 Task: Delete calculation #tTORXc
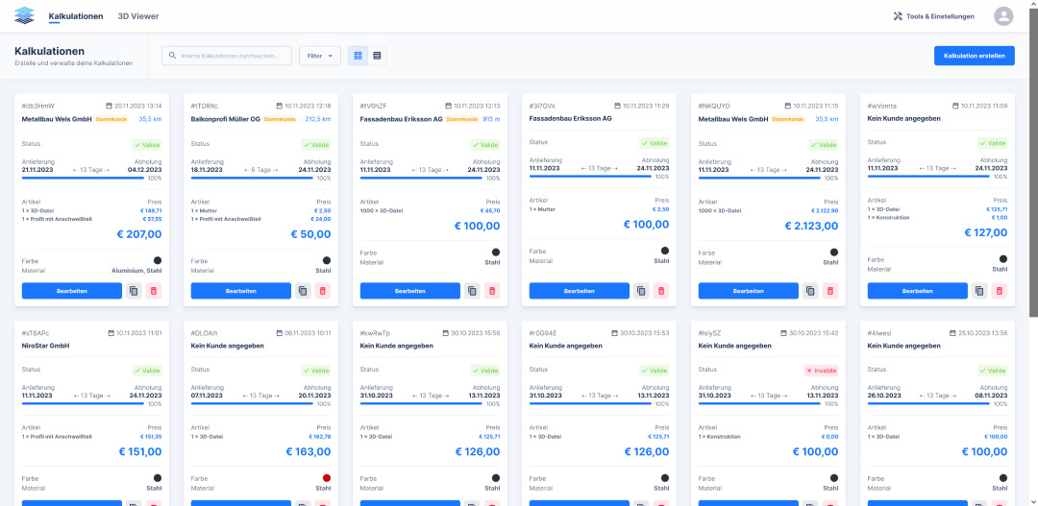(323, 291)
